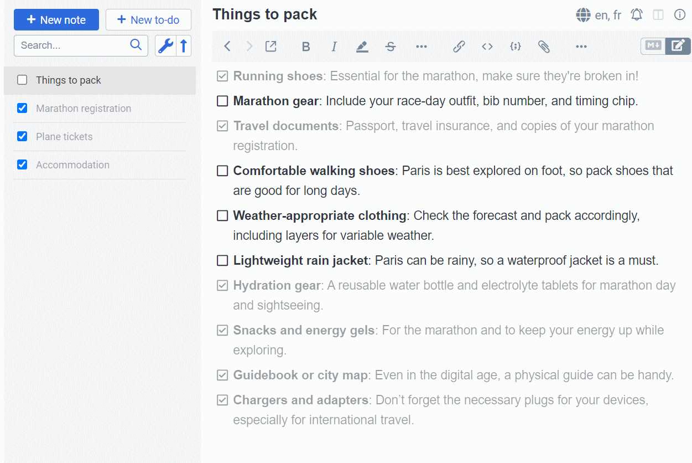Insert a hyperlink
Screen dimensions: 692x463
click(459, 47)
